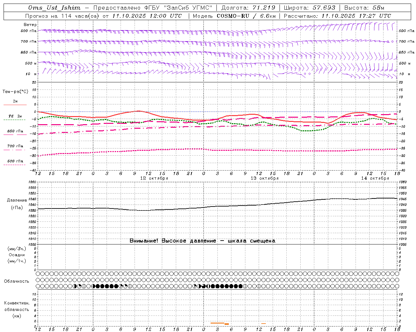The height and width of the screenshot is (332, 416).
Task: Click the forecast start time 11.10.2025 12:00 UTC
Action: (147, 16)
